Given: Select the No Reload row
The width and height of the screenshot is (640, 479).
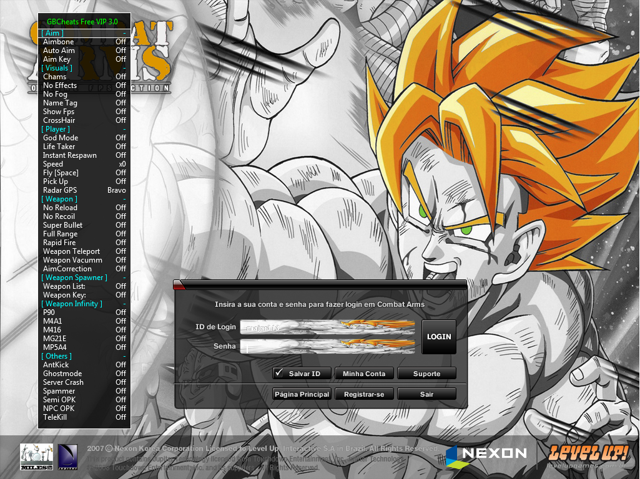Looking at the screenshot, I should click(x=84, y=208).
